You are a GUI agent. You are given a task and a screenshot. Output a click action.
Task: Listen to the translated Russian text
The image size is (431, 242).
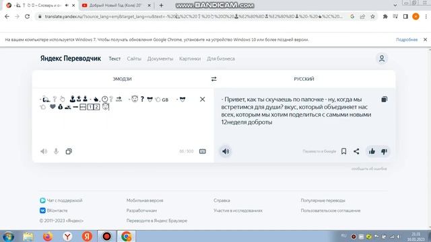click(x=226, y=151)
